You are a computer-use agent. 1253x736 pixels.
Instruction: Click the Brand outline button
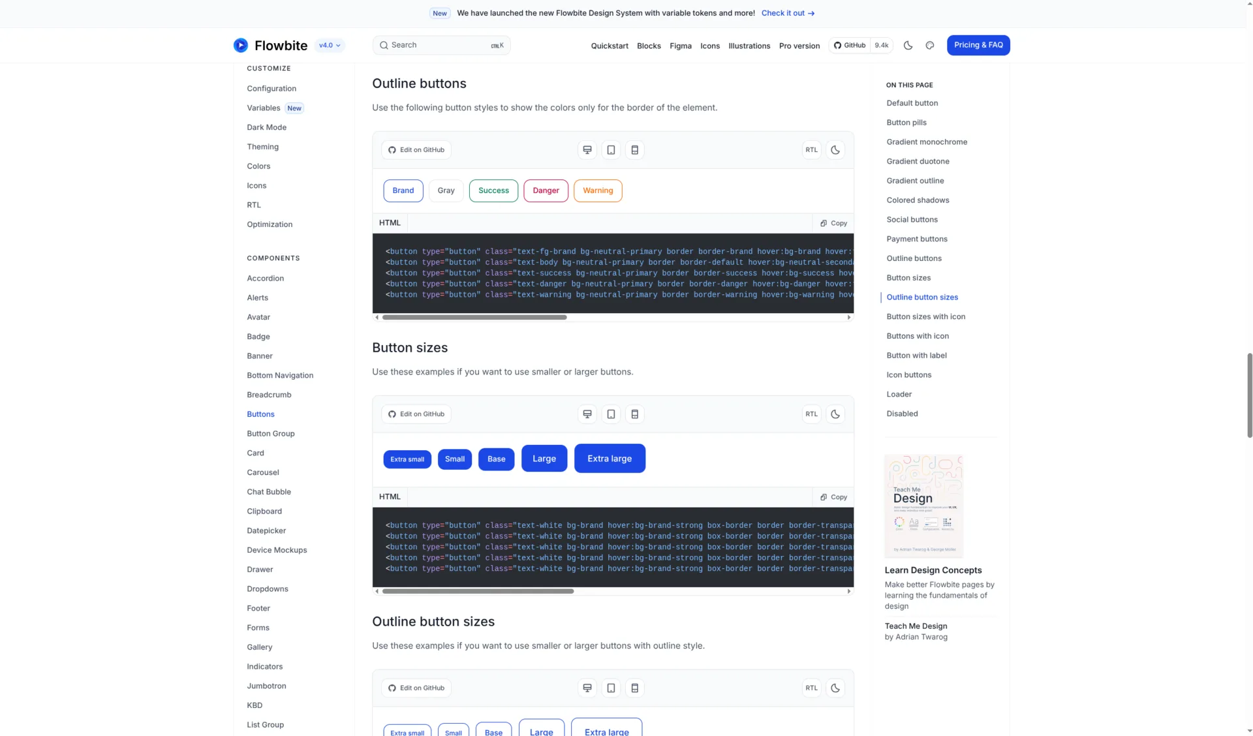[403, 191]
